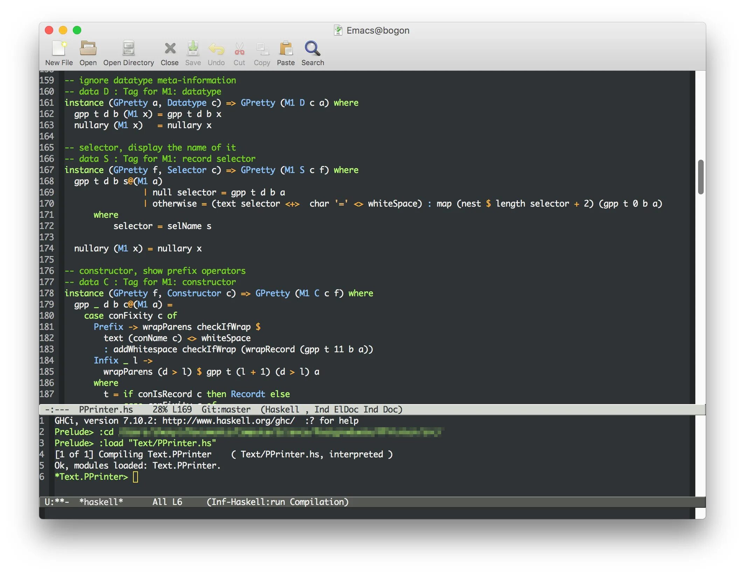Click 'otherwise' on line 170

[x=174, y=203]
